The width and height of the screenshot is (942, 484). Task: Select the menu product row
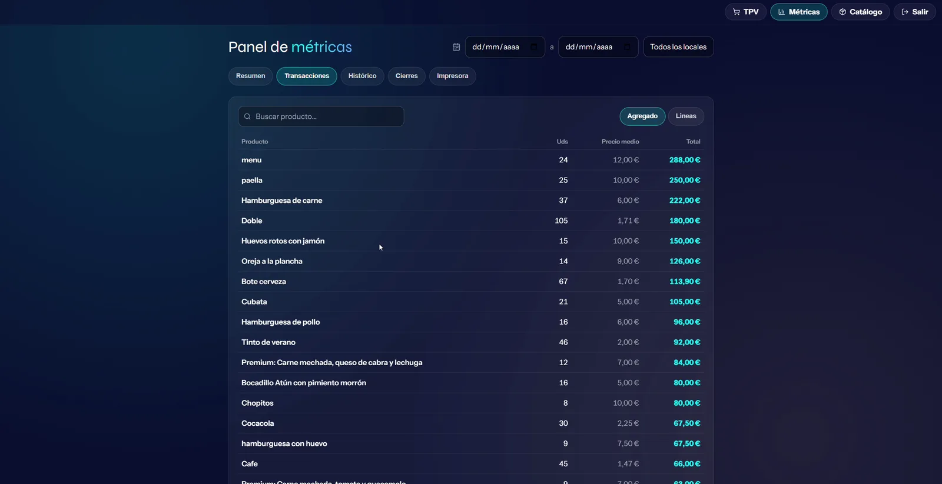471,160
